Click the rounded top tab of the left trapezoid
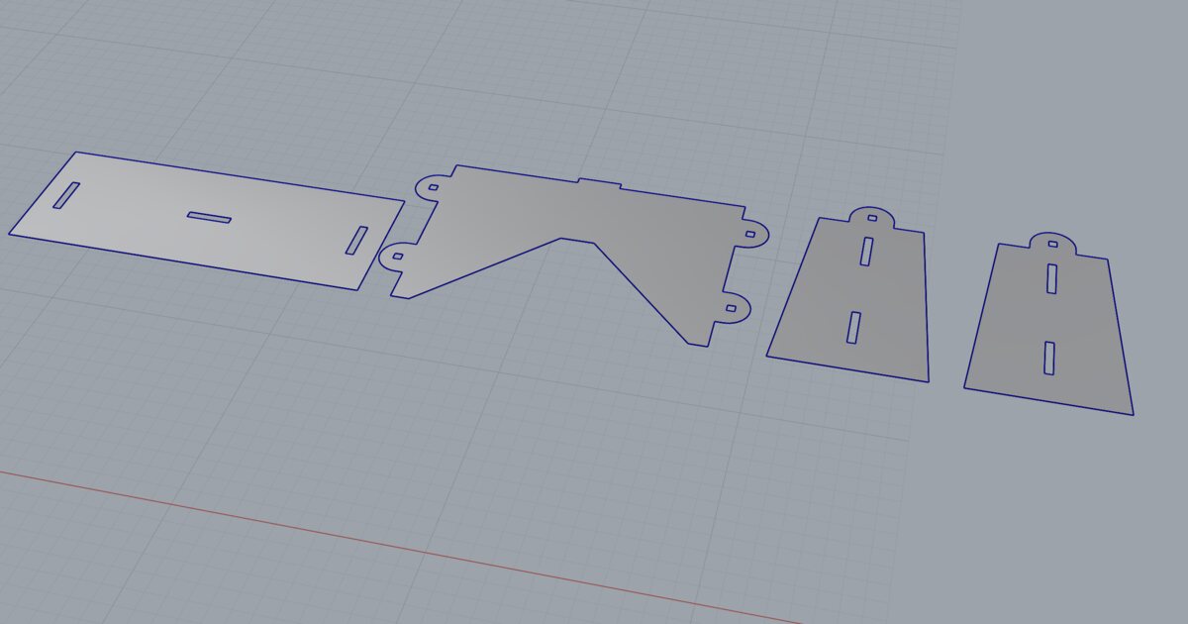Image resolution: width=1188 pixels, height=624 pixels. point(871,217)
